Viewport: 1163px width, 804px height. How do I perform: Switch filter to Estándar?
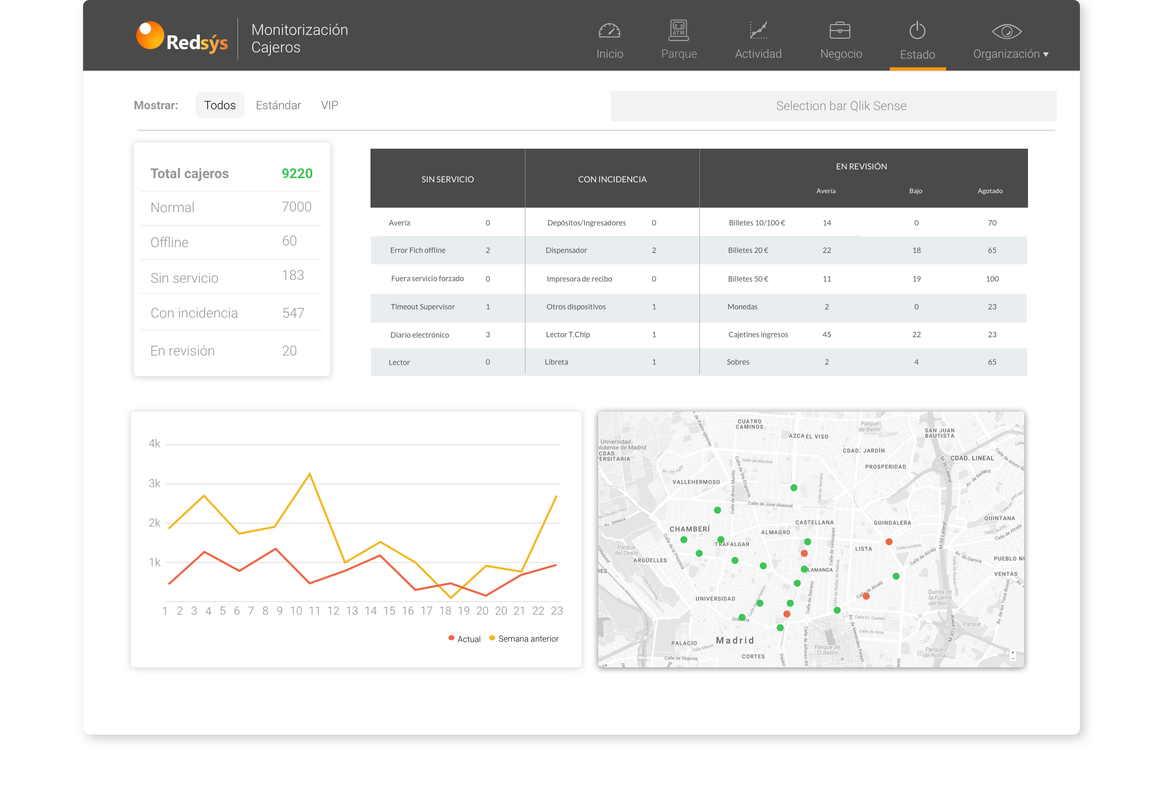pyautogui.click(x=278, y=105)
